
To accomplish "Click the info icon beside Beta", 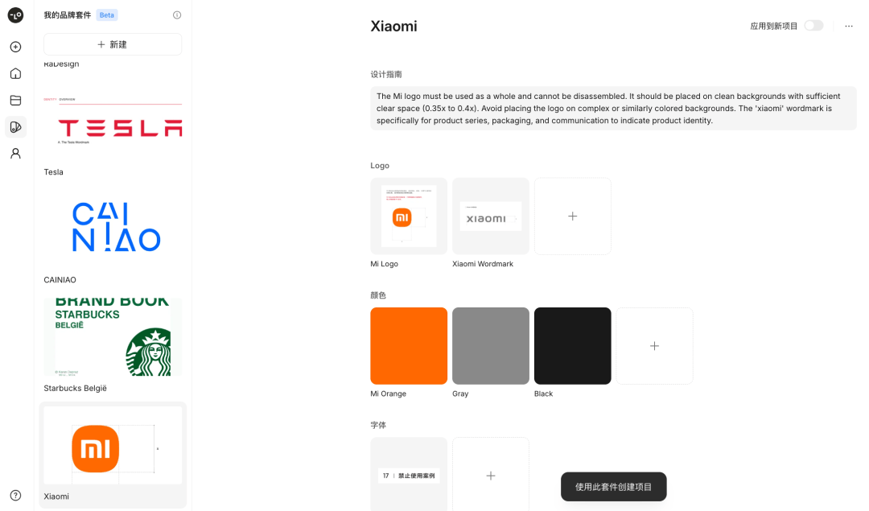I will [177, 15].
